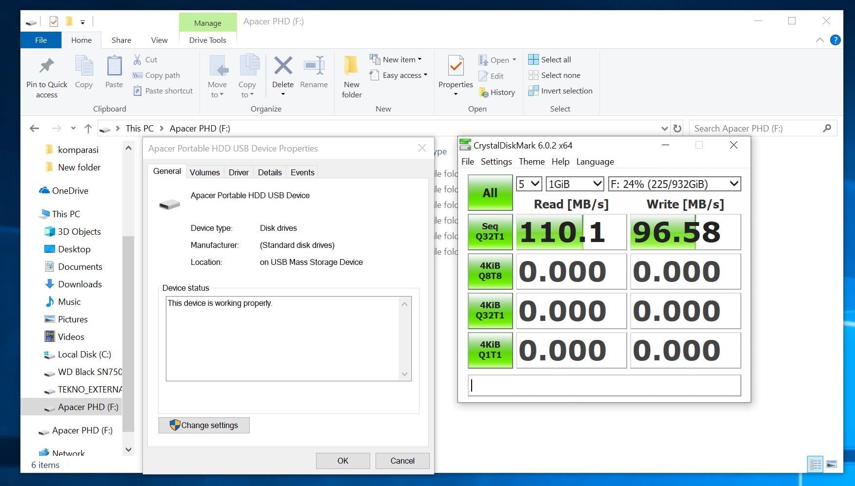Image resolution: width=855 pixels, height=486 pixels.
Task: Open the Drive Tools tab
Action: point(208,40)
